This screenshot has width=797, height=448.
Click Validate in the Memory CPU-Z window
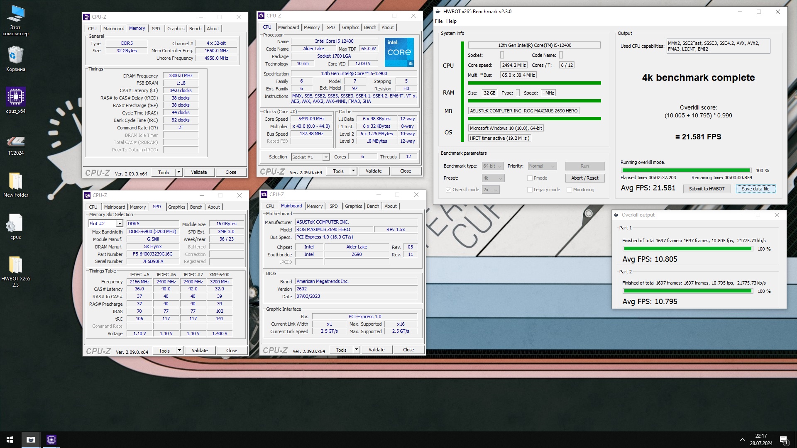point(199,172)
